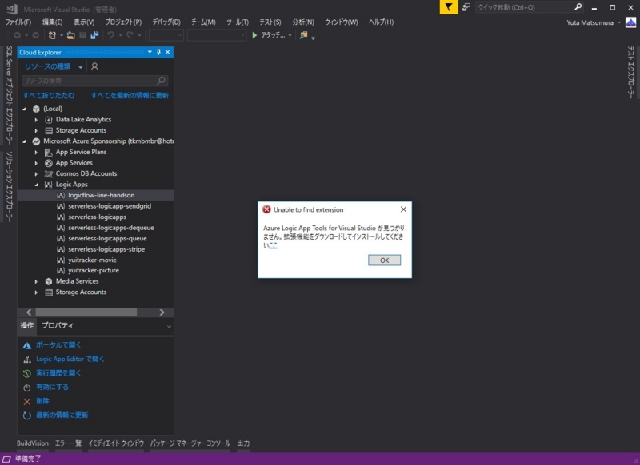Click the green Attach play icon

(x=254, y=35)
